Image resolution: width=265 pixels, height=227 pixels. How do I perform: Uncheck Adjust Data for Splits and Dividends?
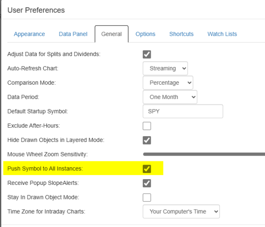[147, 54]
